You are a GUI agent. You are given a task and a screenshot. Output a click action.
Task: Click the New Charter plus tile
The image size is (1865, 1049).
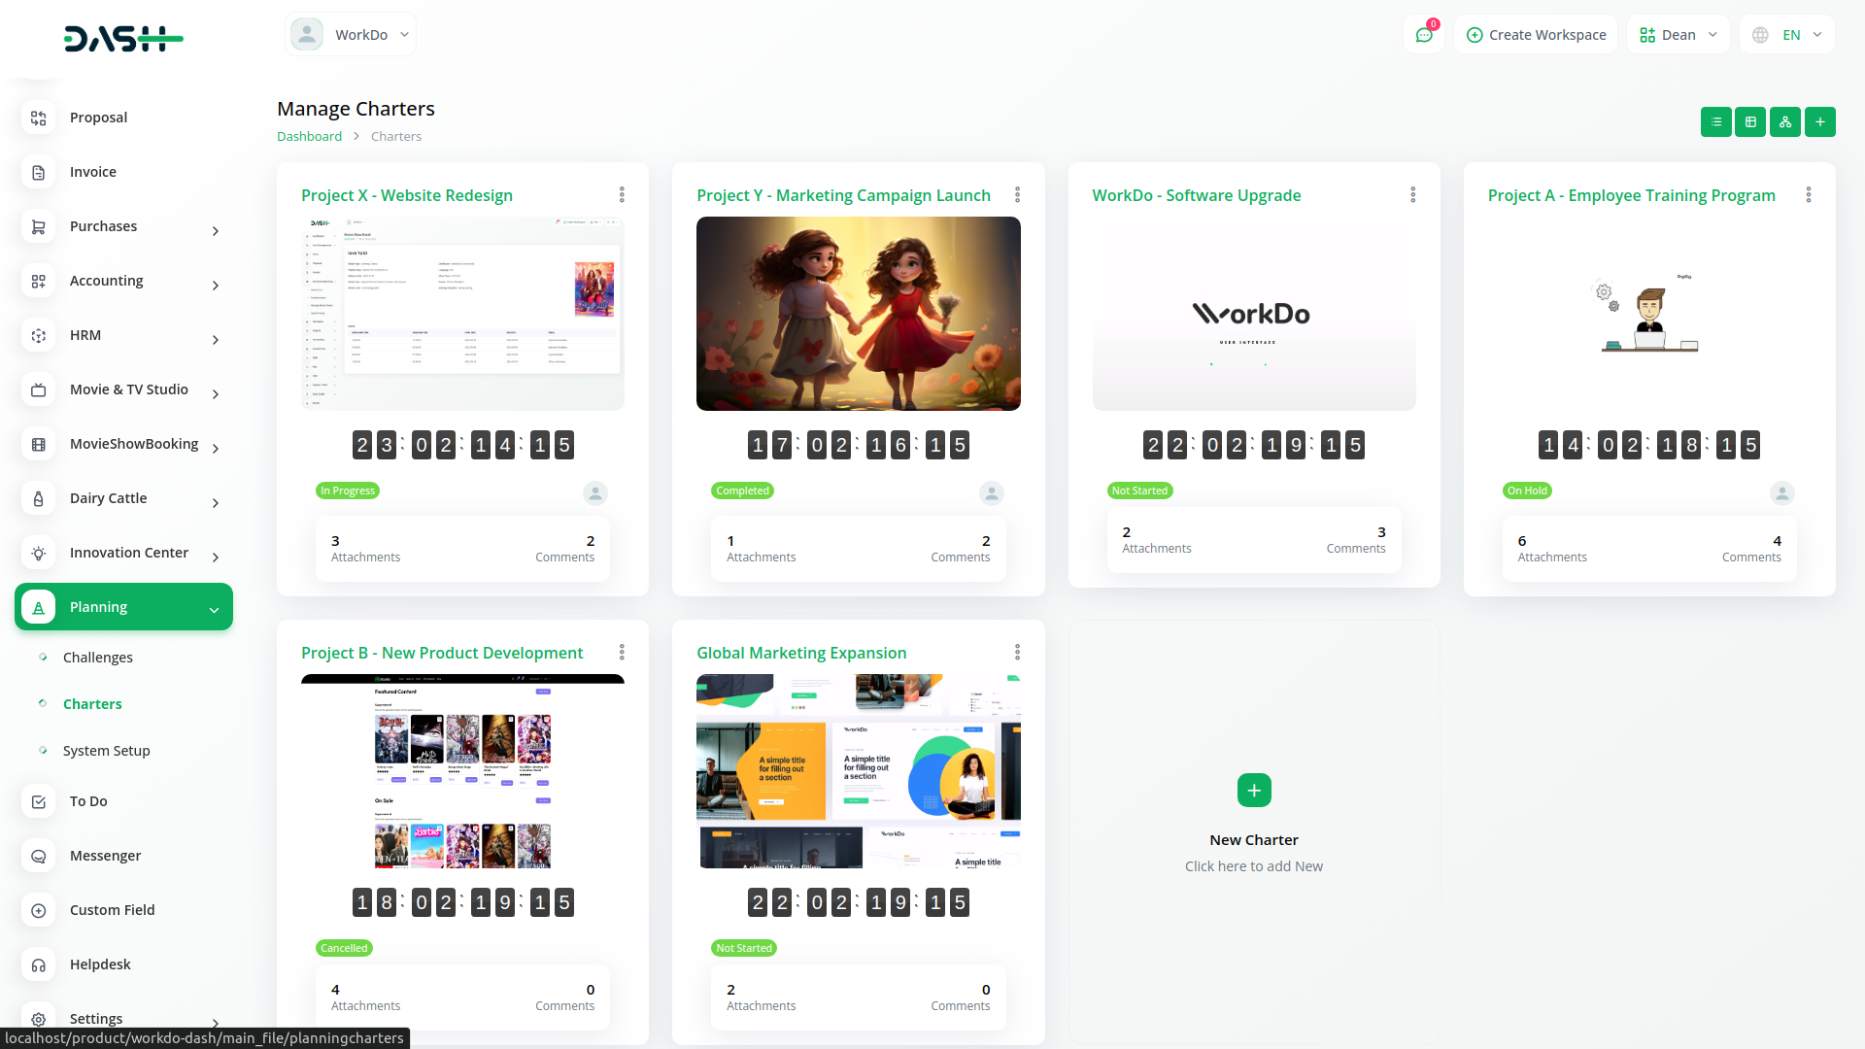coord(1254,791)
